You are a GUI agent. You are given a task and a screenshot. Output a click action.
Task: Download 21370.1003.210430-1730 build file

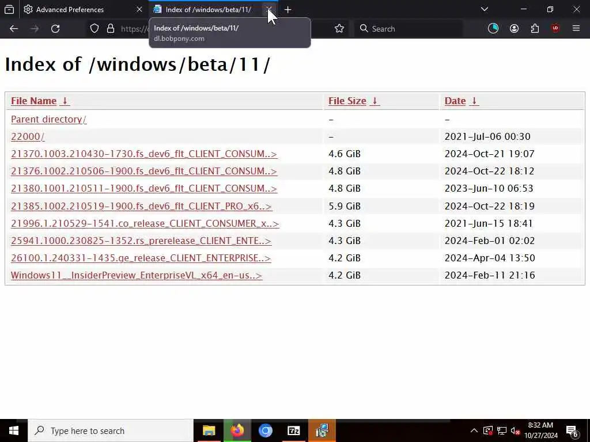point(144,154)
